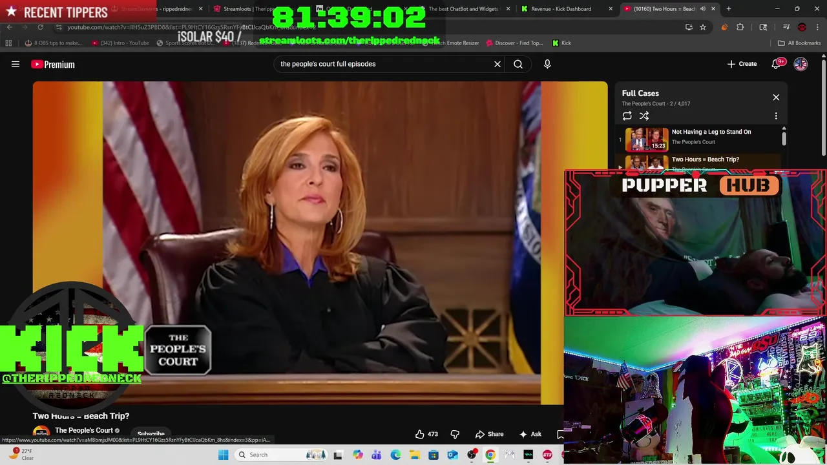Open the Kick bookmark
Screen dimensions: 827x465
[561, 43]
